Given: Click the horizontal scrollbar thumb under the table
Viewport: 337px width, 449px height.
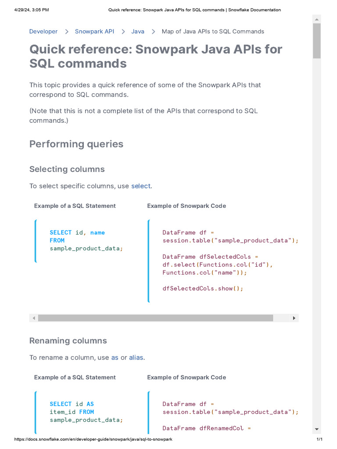Looking at the screenshot, I should pos(155,318).
